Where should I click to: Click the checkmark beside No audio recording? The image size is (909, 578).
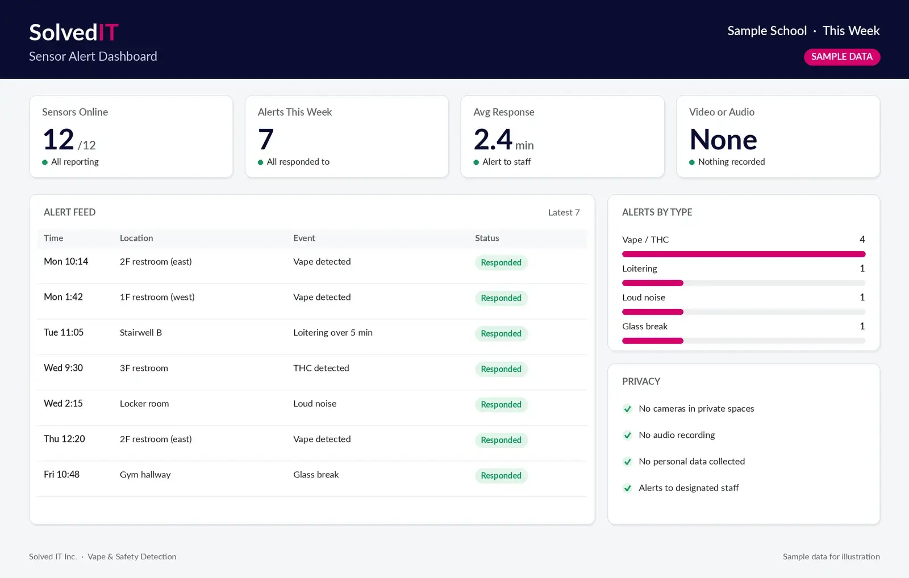[x=627, y=435]
